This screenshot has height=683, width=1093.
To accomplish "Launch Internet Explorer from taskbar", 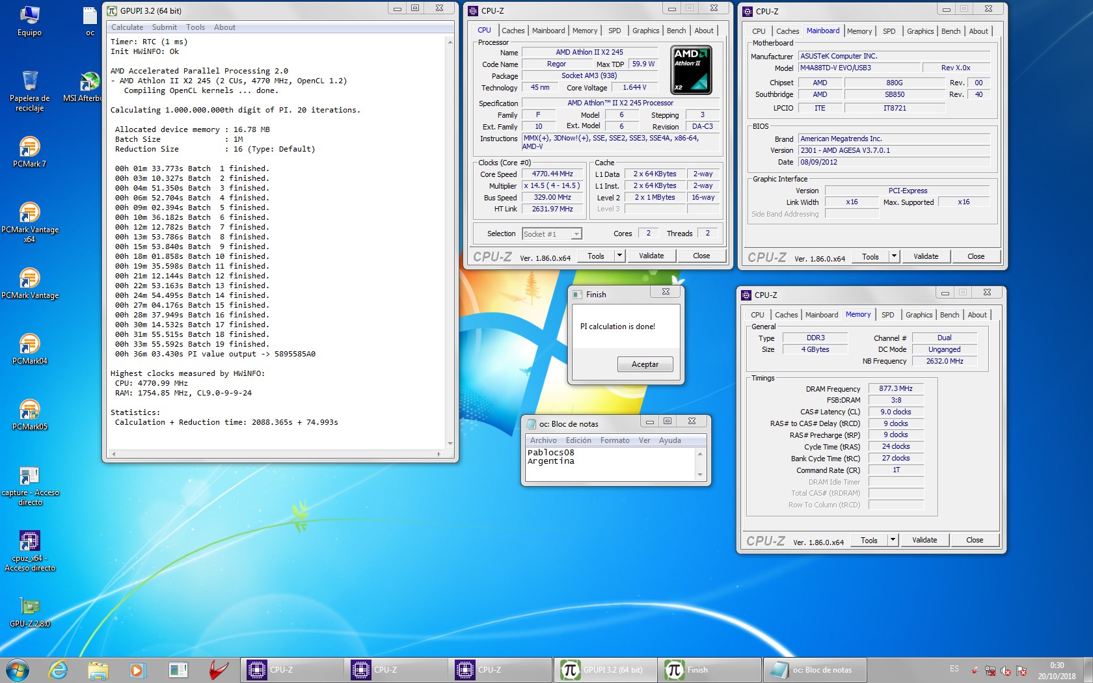I will pos(59,669).
